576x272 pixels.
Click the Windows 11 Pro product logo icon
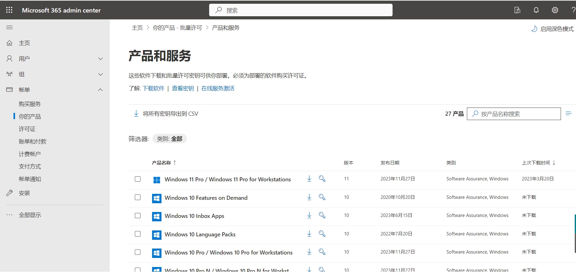(157, 180)
